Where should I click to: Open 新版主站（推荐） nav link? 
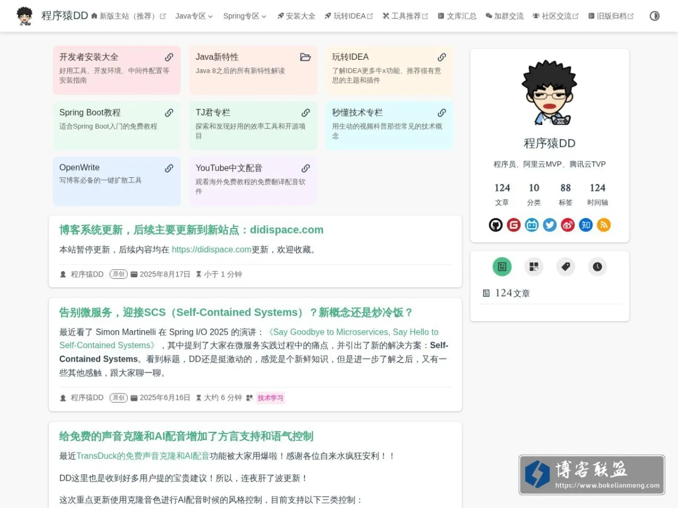(128, 16)
